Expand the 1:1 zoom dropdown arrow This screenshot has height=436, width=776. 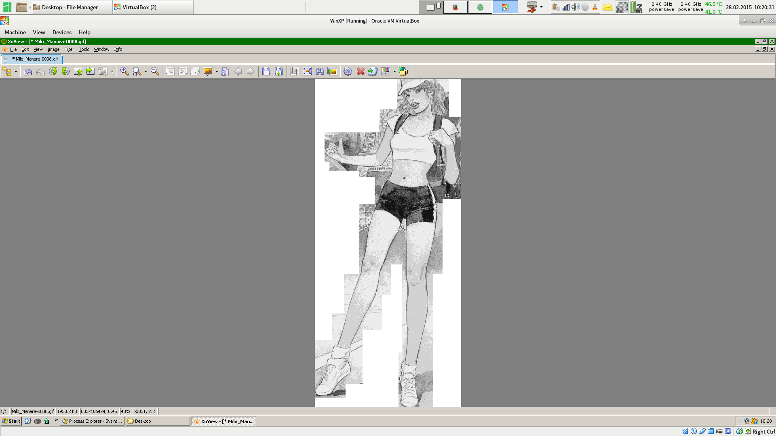[145, 72]
